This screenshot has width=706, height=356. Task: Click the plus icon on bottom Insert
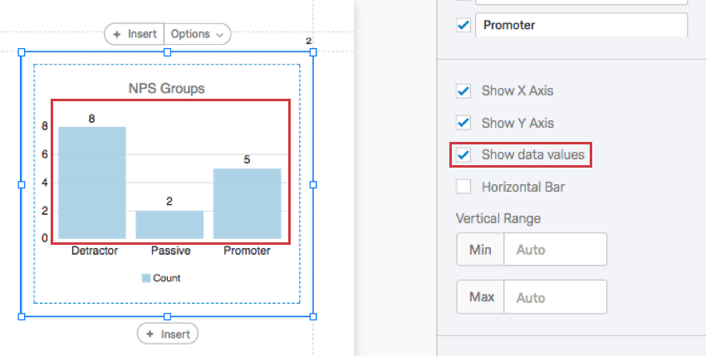click(150, 334)
